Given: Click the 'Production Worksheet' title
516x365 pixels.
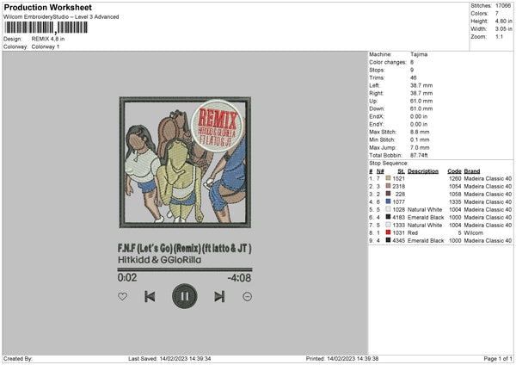Looking at the screenshot, I should click(47, 7).
